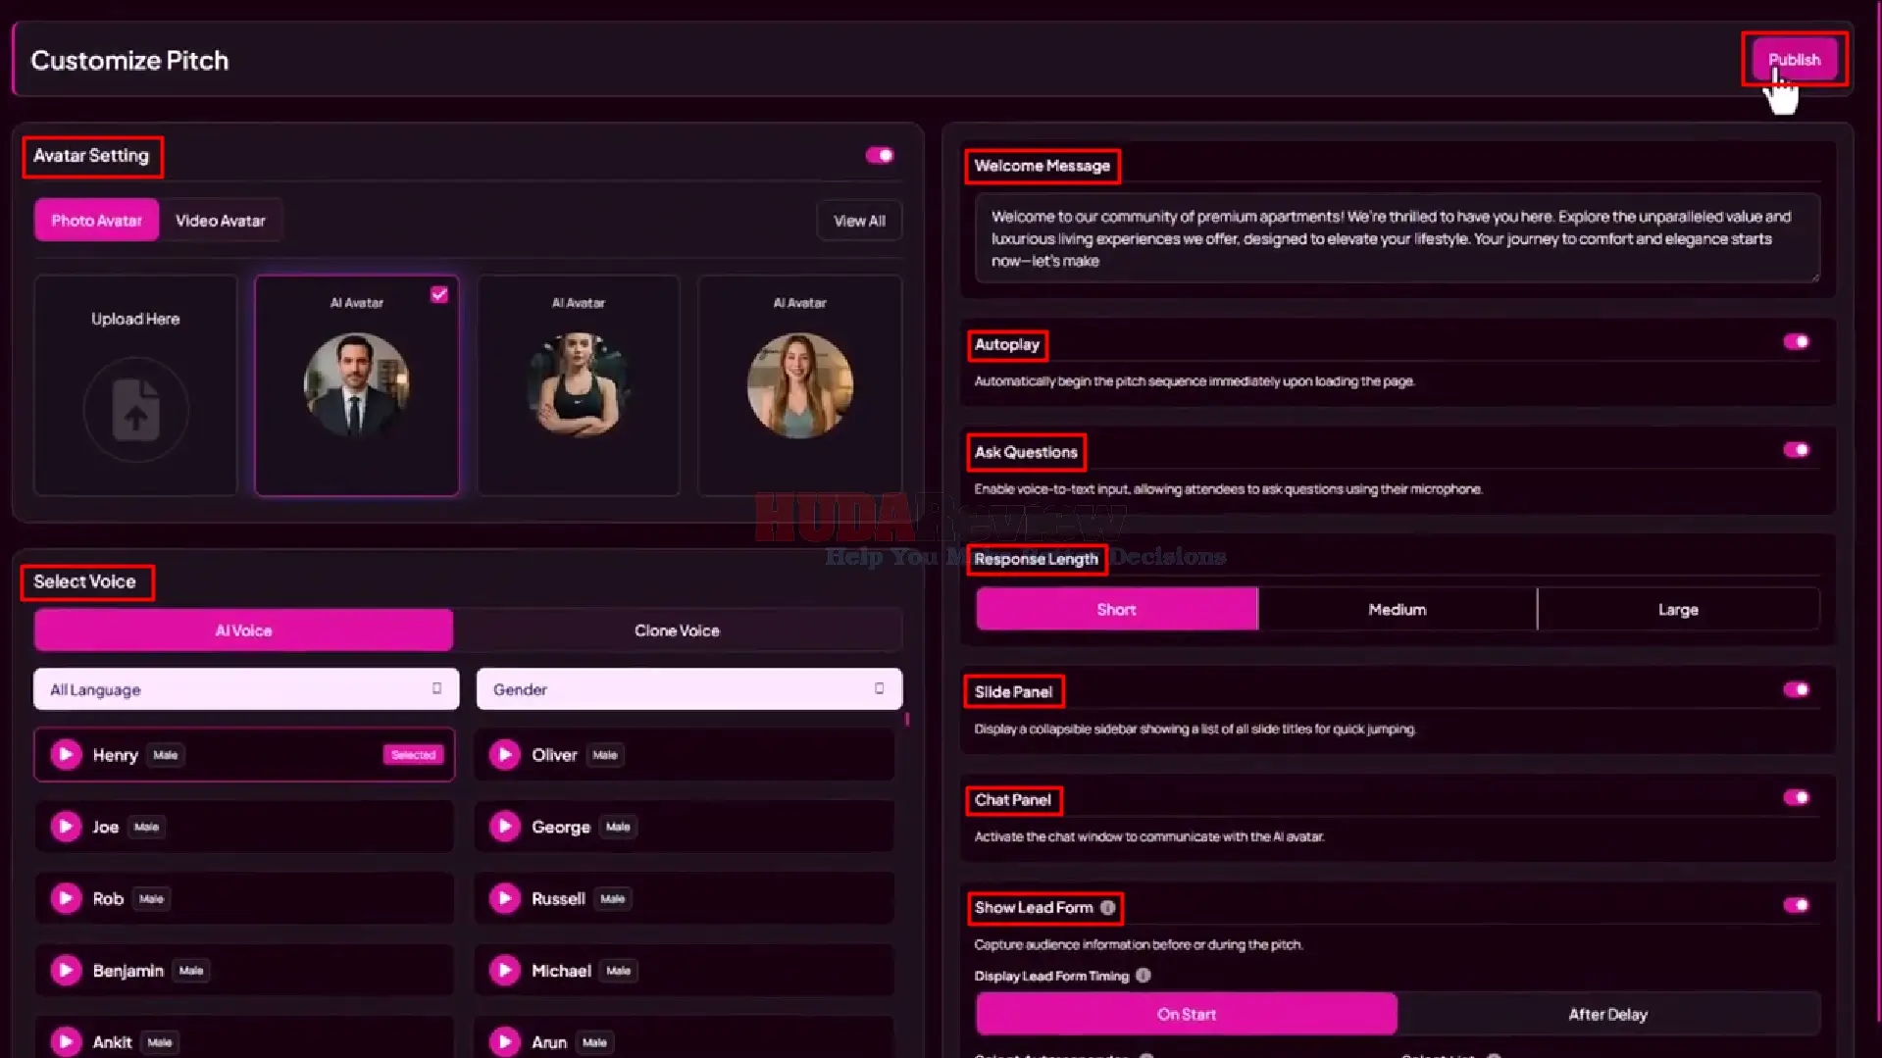Disable the Autoplay switch

(x=1796, y=342)
